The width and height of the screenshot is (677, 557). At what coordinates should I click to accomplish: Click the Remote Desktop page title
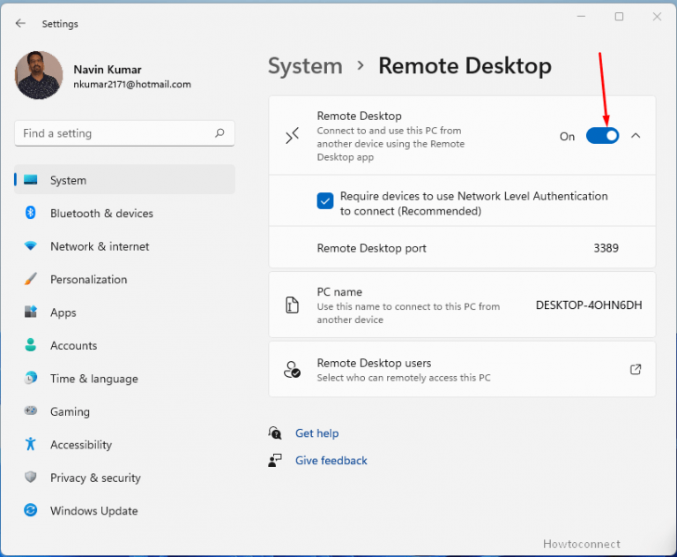pyautogui.click(x=465, y=66)
